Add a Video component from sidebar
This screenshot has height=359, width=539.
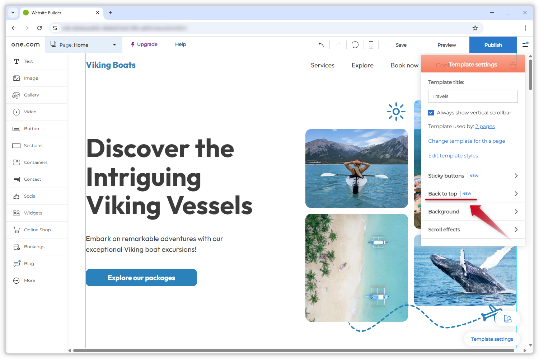30,112
